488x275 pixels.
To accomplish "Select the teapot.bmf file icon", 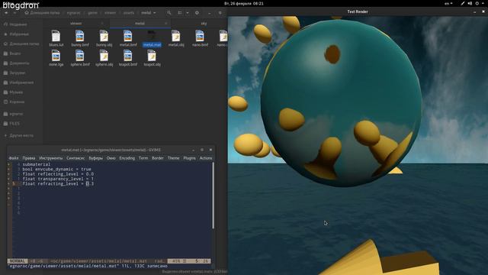I will pos(127,56).
